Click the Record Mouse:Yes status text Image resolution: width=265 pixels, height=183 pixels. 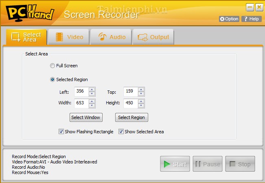click(30, 172)
